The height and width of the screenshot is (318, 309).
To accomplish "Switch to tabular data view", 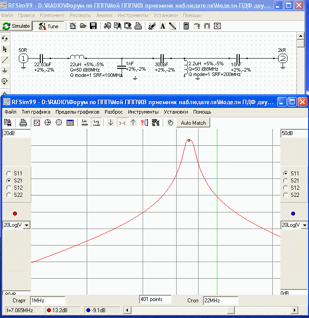I will click(x=70, y=123).
